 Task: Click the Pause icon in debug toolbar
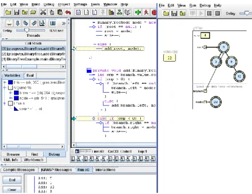52,23
